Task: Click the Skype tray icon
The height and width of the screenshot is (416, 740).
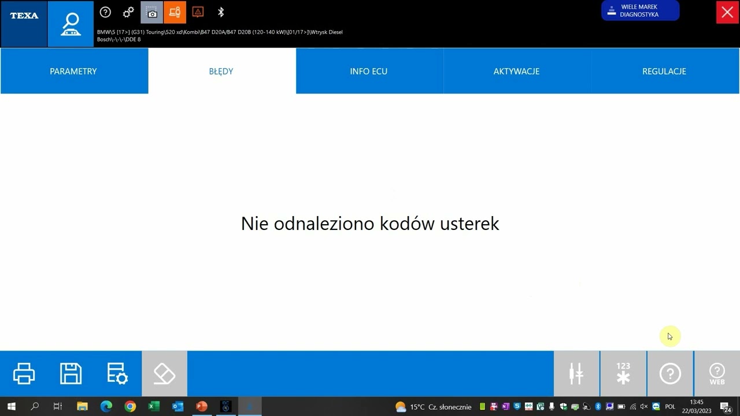Action: point(517,407)
